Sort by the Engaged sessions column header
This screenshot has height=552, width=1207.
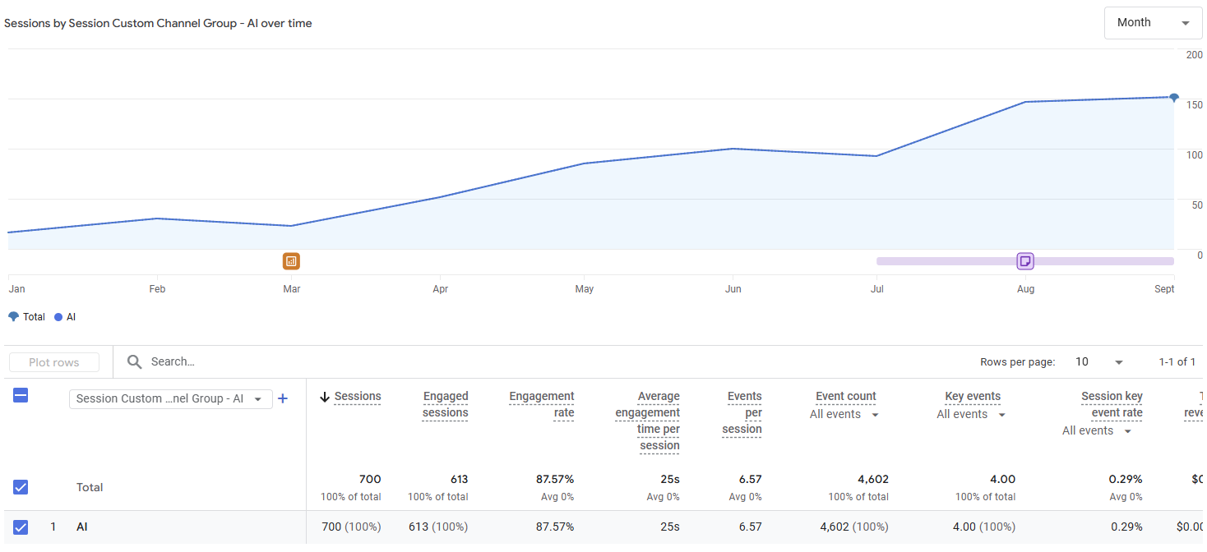coord(445,404)
